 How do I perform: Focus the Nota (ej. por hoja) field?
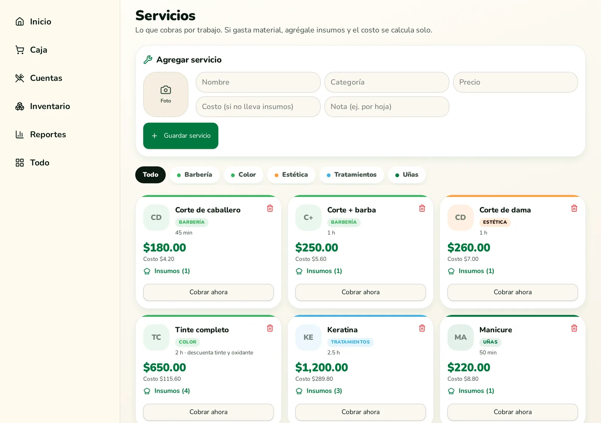click(387, 106)
